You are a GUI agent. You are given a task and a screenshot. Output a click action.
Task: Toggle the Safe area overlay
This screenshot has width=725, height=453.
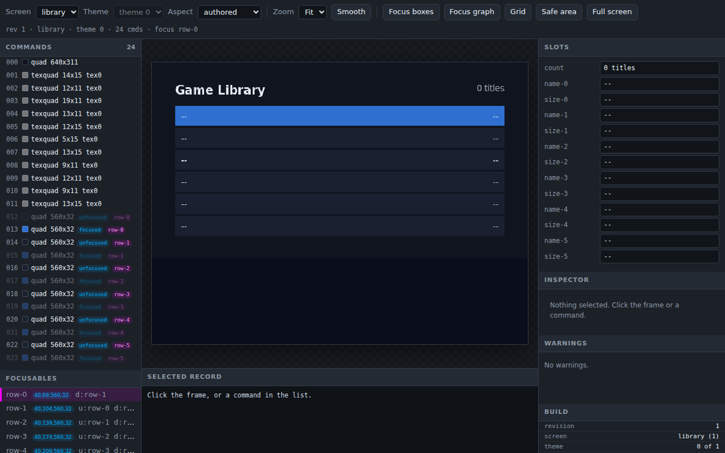[x=559, y=12]
